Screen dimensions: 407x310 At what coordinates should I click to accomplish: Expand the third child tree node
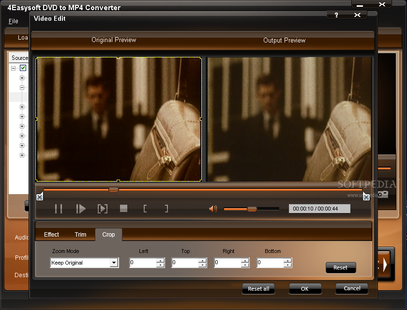[x=22, y=107]
